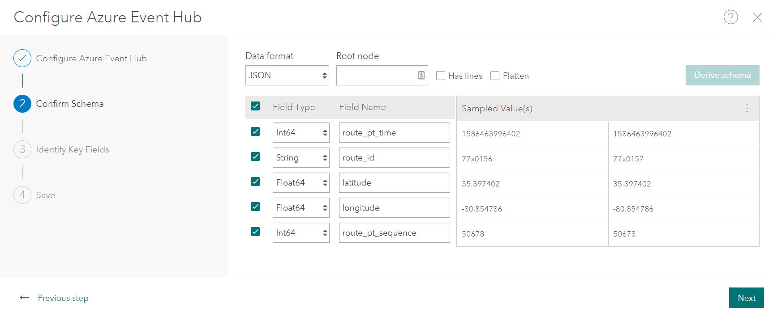
Task: Select the Save step label
Action: pos(45,195)
